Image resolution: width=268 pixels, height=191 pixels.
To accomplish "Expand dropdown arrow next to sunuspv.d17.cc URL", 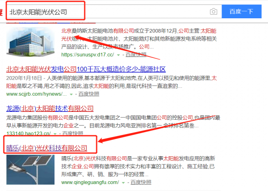I will (x=118, y=55).
